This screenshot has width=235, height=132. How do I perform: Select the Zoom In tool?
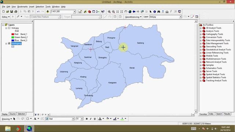pyautogui.click(x=109, y=11)
